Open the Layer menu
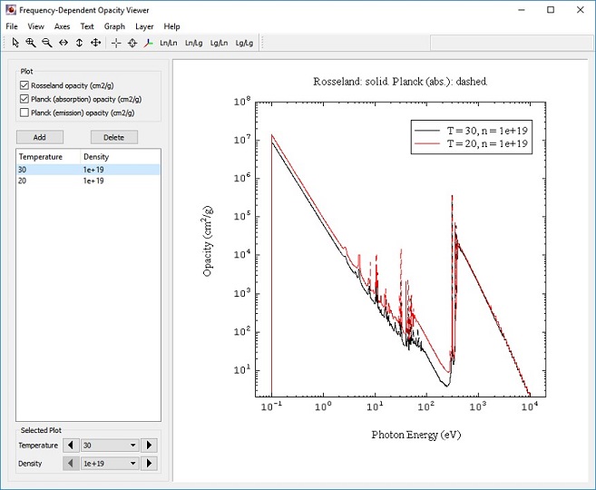This screenshot has width=596, height=490. [x=144, y=26]
